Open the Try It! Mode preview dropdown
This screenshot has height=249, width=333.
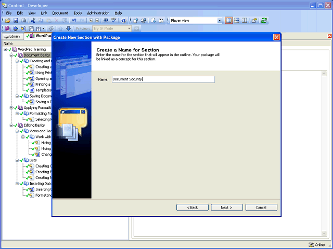(x=129, y=29)
